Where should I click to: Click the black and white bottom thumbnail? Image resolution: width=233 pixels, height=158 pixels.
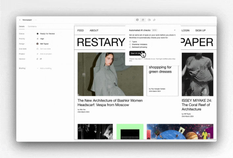click(95, 132)
